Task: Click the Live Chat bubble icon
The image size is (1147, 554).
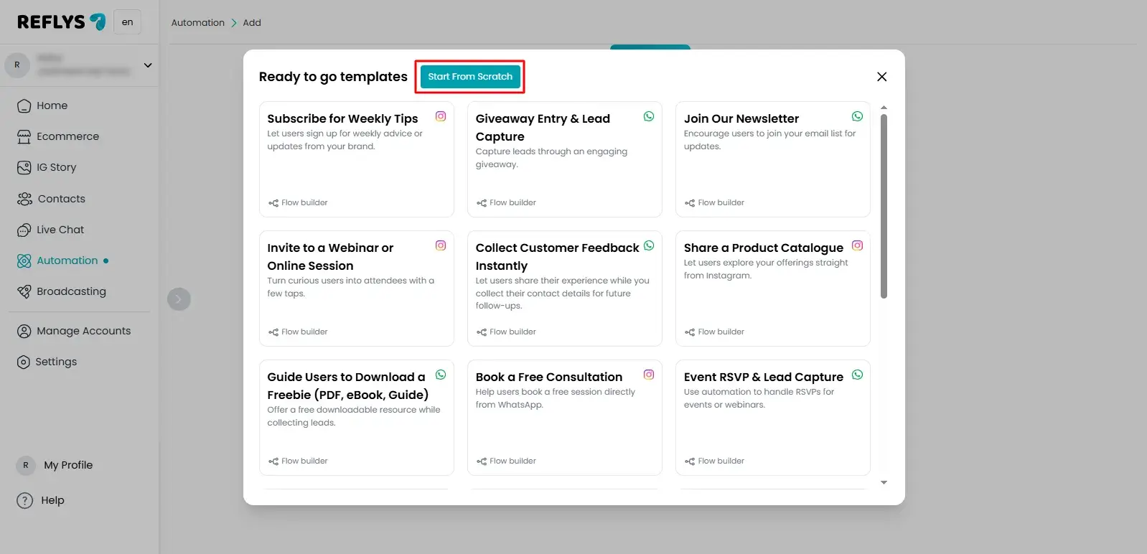Action: point(24,230)
